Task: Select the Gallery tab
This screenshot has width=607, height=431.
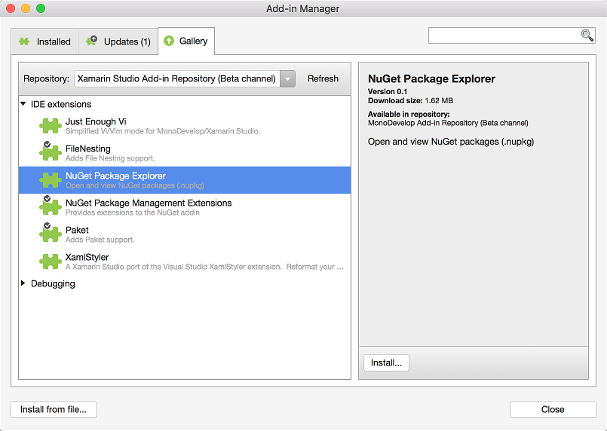Action: coord(186,41)
